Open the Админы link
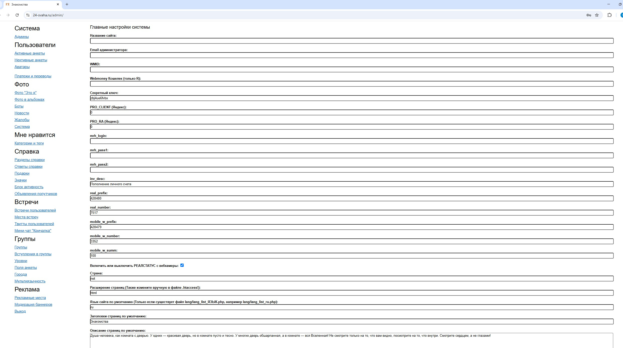Image resolution: width=623 pixels, height=348 pixels. [22, 37]
